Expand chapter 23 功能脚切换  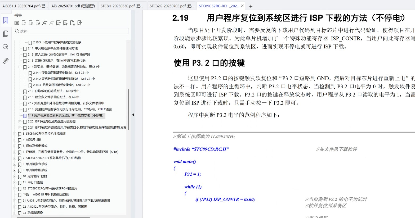point(15,213)
